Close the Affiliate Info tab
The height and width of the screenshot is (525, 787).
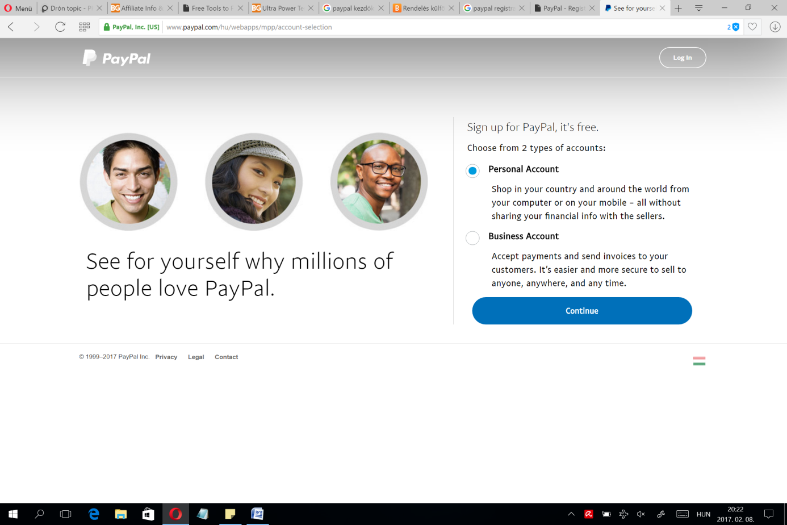click(x=170, y=8)
